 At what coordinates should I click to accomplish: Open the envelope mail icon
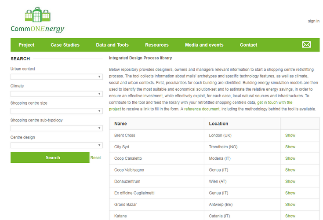[306, 44]
